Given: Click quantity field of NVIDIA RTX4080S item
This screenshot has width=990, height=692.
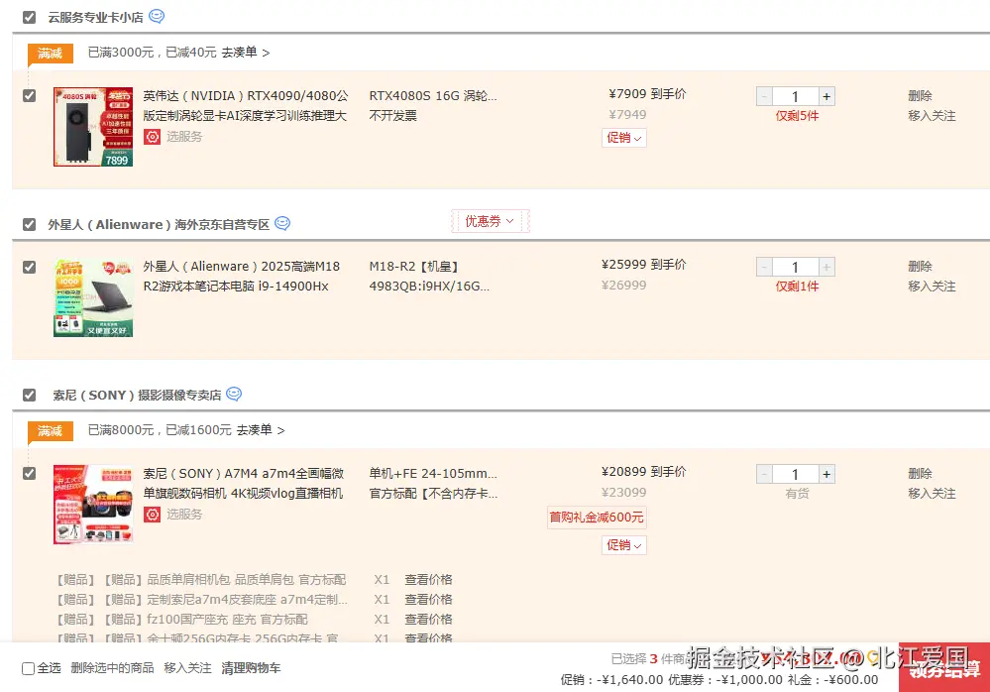Looking at the screenshot, I should coord(796,96).
